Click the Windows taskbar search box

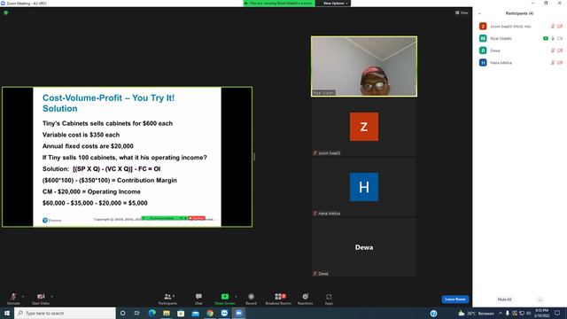(65, 313)
